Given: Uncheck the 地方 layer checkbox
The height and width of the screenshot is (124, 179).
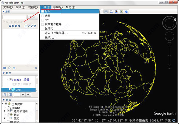Looking at the screenshot, I should pyautogui.click(x=8, y=114).
